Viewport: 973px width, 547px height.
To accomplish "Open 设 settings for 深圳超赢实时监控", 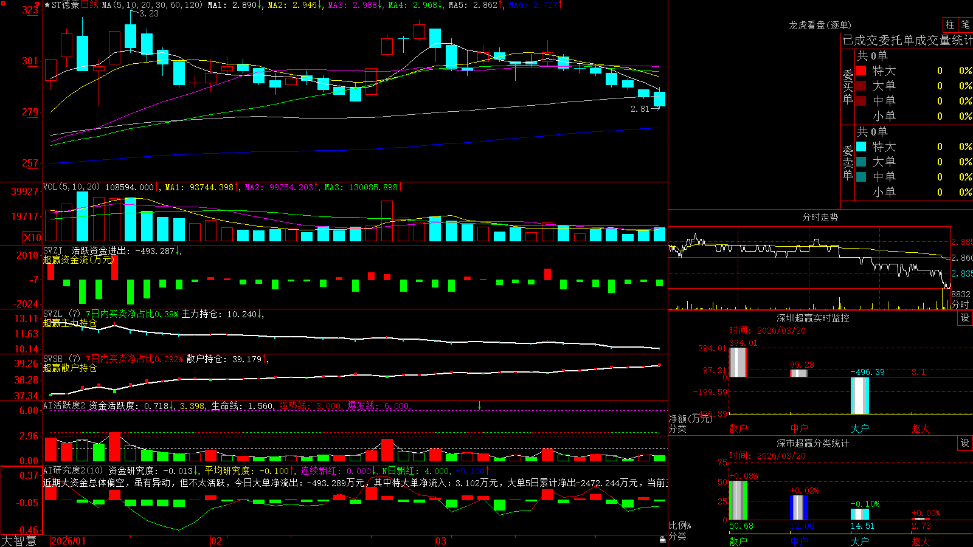I will click(965, 318).
